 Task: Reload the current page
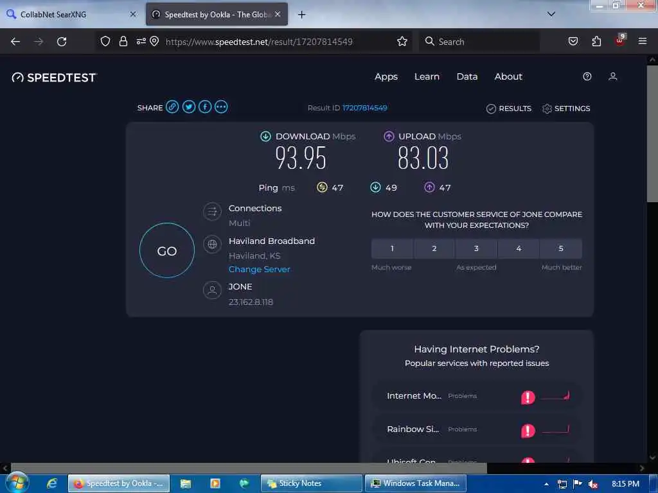pyautogui.click(x=62, y=41)
